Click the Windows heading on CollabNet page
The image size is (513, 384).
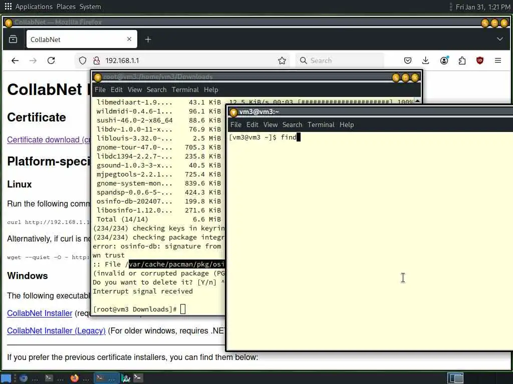[x=28, y=276]
